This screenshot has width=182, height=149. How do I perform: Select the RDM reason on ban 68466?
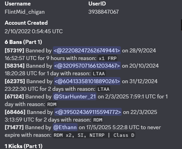click(x=98, y=120)
